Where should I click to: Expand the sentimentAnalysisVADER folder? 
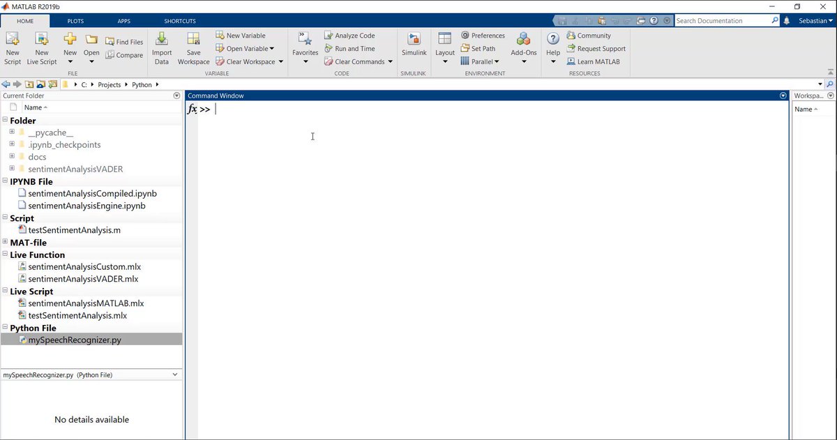coord(12,169)
